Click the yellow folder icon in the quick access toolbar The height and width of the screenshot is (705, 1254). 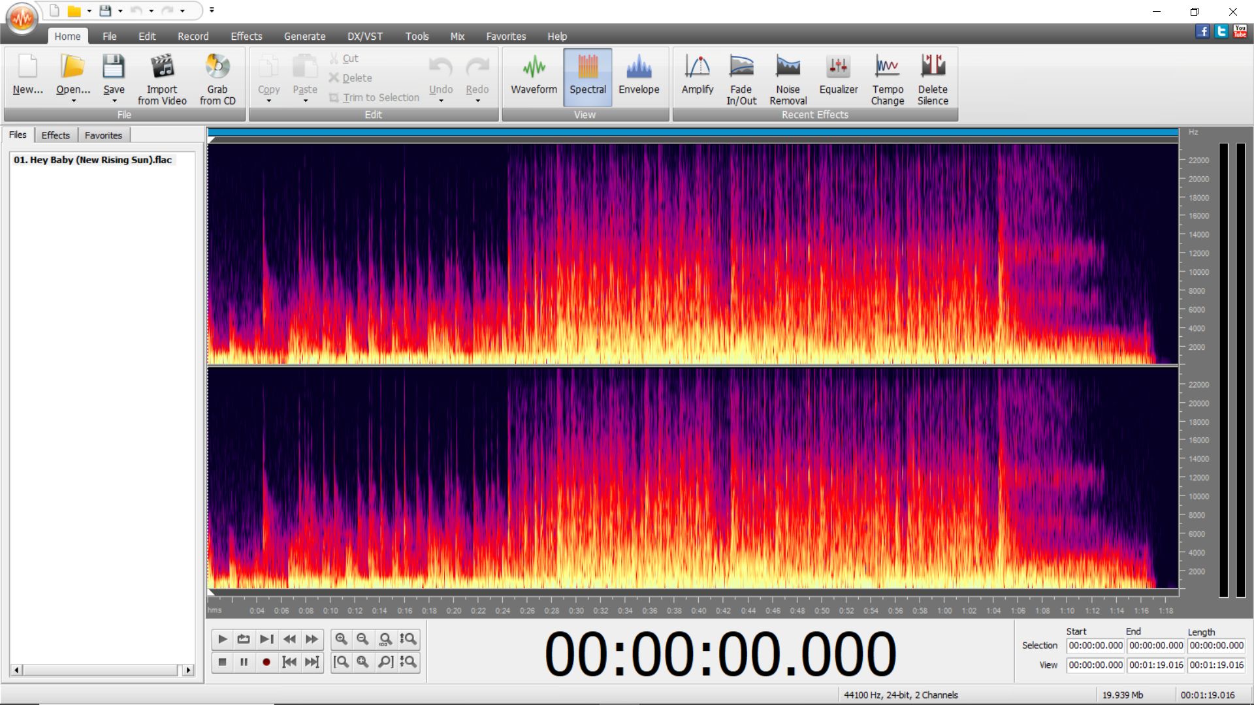(74, 10)
